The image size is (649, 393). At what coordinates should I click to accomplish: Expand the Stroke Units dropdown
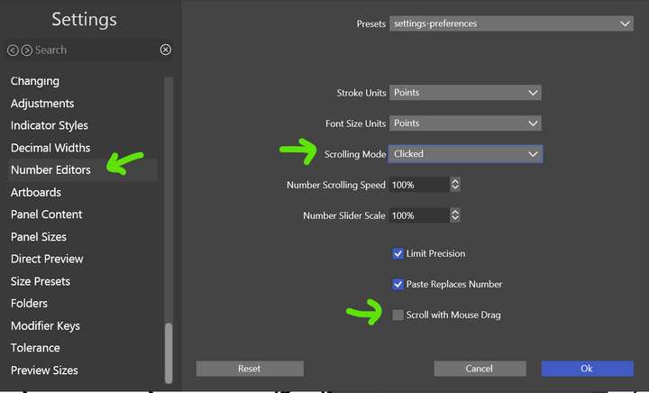click(465, 93)
